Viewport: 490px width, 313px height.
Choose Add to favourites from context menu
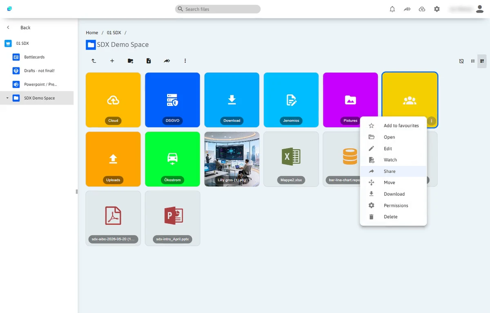click(393, 126)
